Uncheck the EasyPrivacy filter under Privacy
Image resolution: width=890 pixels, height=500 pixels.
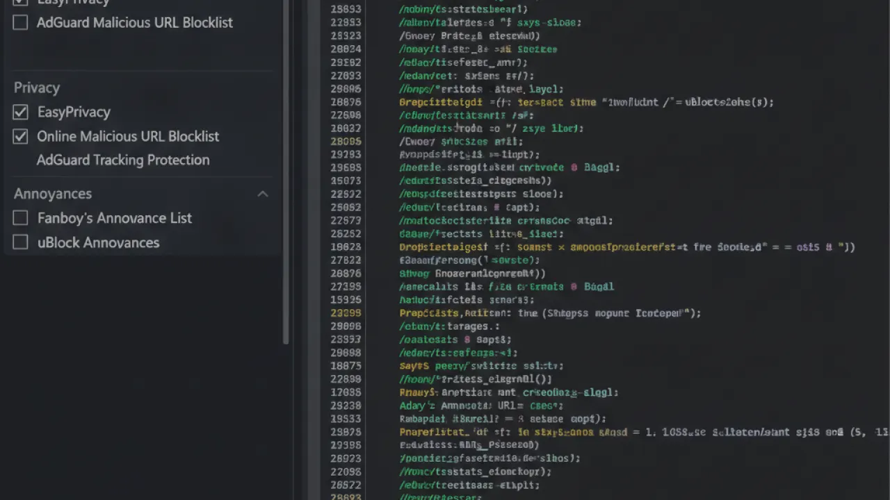click(20, 112)
